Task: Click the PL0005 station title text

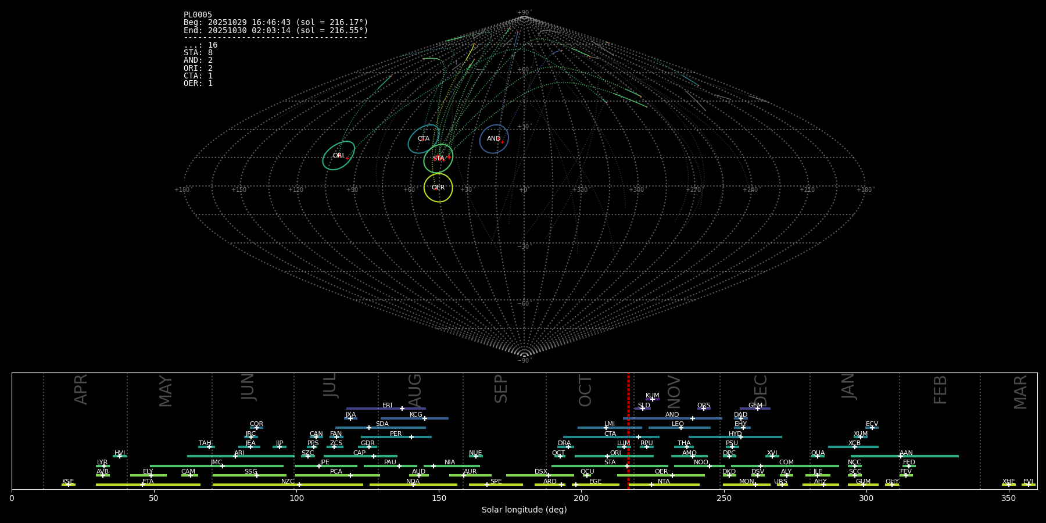Action: [198, 15]
